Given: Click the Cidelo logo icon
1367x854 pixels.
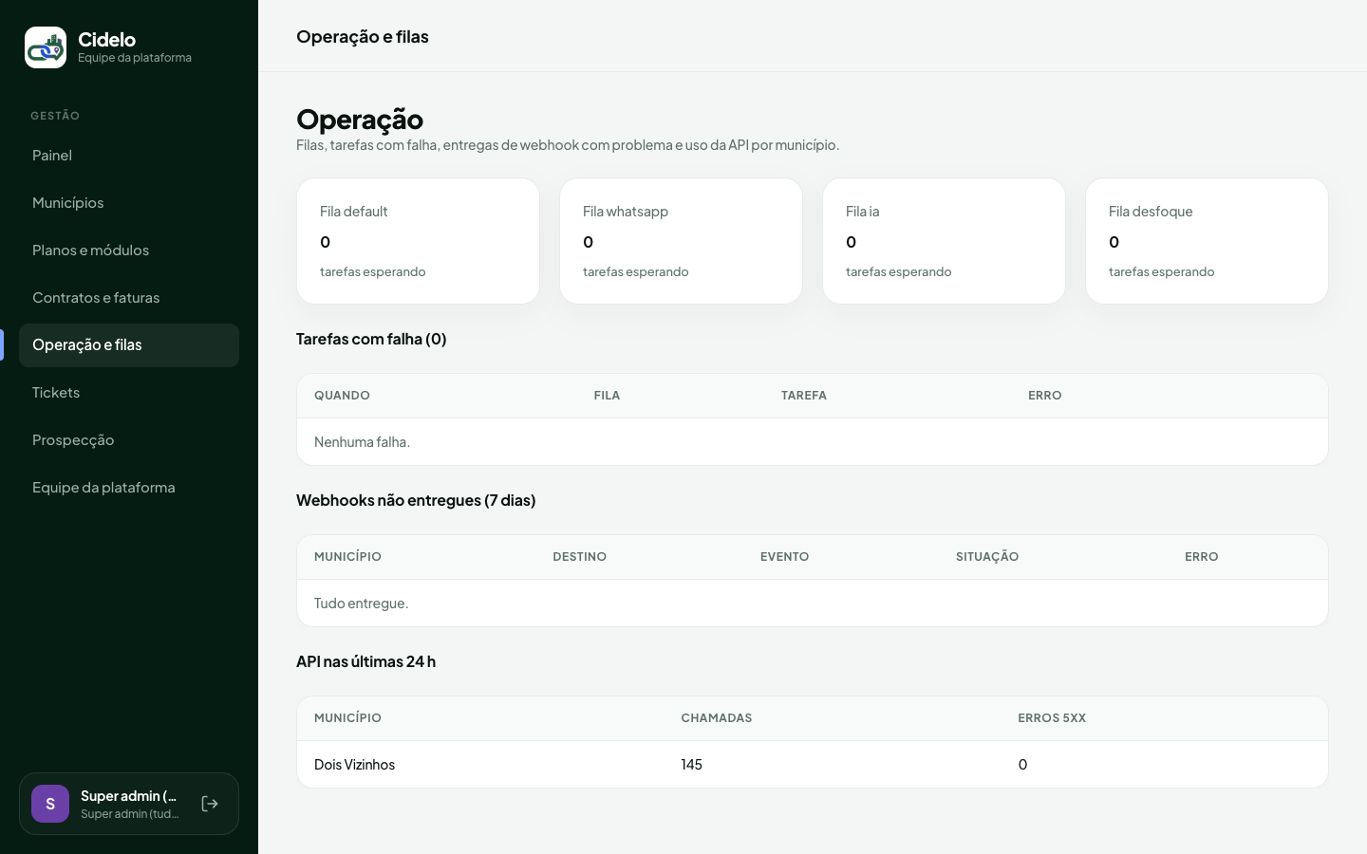Looking at the screenshot, I should tap(46, 47).
